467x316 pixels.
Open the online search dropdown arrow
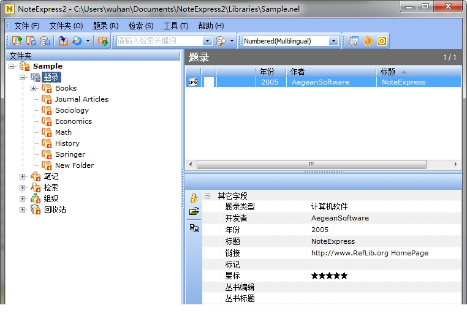(88, 41)
